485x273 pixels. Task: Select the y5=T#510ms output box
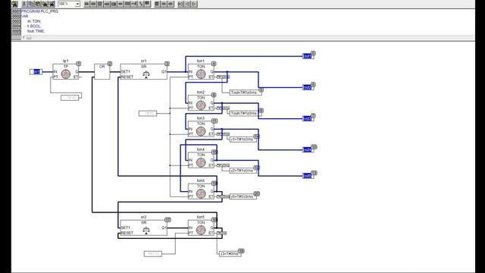(243, 196)
